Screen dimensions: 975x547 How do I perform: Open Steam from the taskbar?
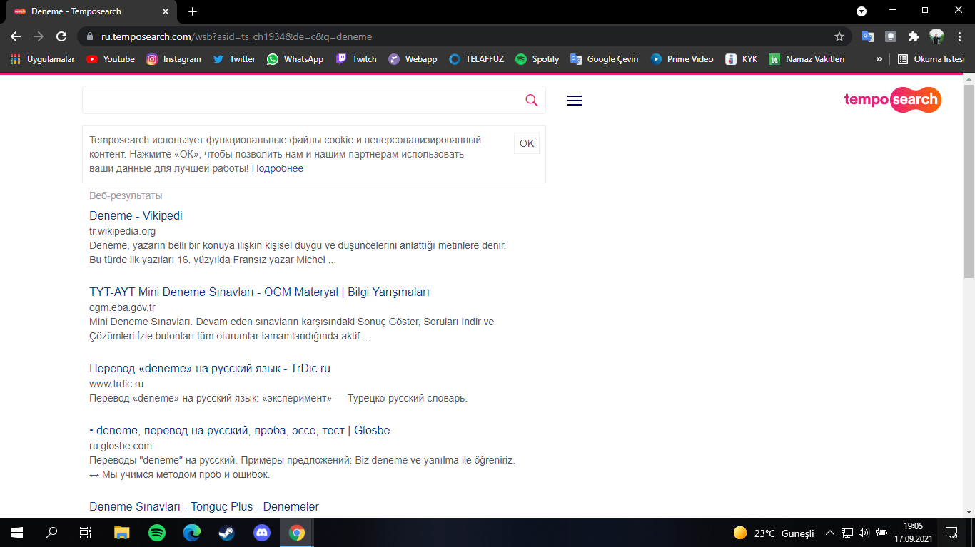coord(227,533)
